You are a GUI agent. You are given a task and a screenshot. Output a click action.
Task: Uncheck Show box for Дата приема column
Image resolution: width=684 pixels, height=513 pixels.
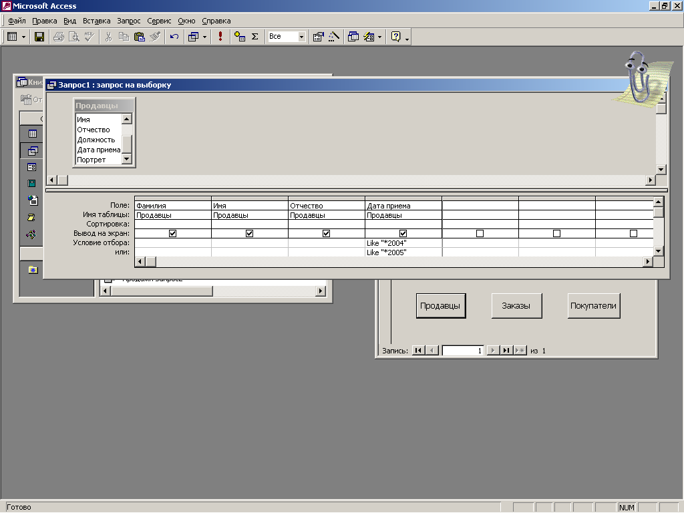click(403, 233)
